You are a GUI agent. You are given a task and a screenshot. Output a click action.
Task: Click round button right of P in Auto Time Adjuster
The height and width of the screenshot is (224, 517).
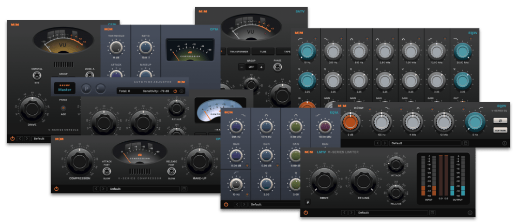[100, 88]
